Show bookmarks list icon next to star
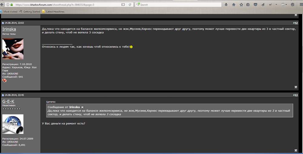Screen dimensions: 303x154 [248, 5]
